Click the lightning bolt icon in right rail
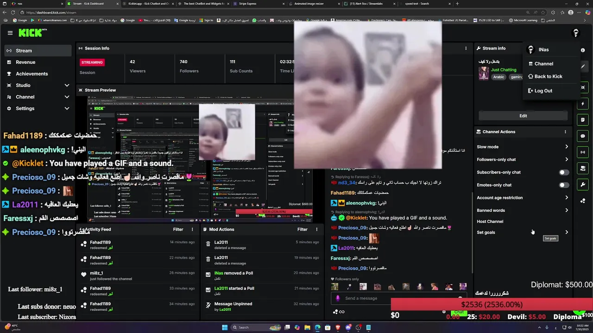593x333 pixels. coord(583,104)
